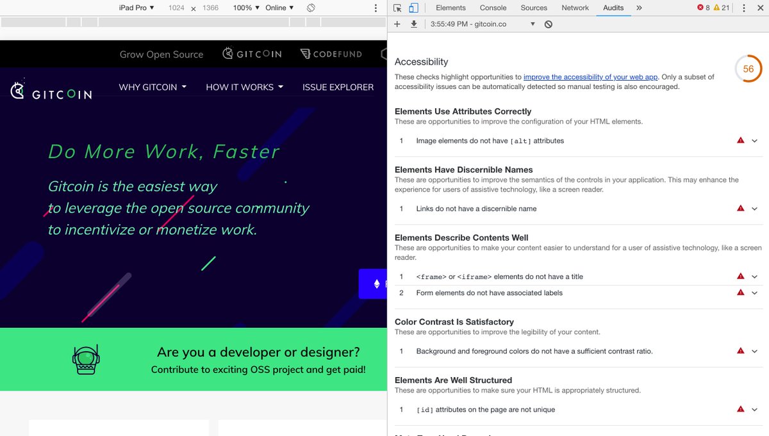
Task: Start a new audit with plus icon
Action: click(397, 24)
